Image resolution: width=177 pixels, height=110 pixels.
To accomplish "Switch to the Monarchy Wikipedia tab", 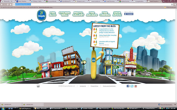I will pos(8,1).
